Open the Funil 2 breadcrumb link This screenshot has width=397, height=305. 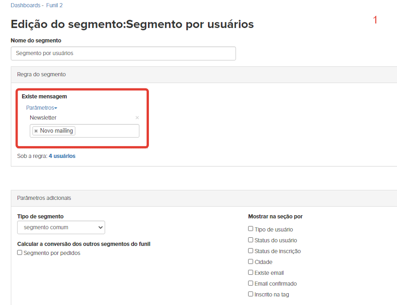[55, 5]
